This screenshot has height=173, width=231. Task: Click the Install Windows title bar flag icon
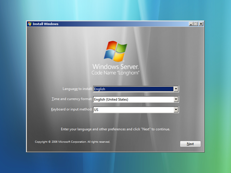point(29,24)
